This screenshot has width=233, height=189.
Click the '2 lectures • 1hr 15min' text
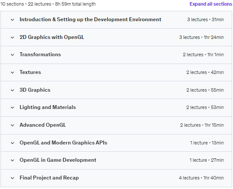(x=202, y=125)
